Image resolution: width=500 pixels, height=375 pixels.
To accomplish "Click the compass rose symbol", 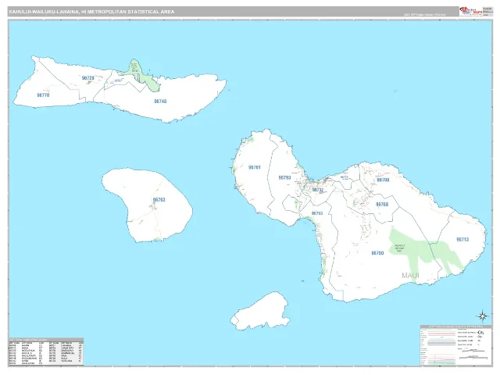I will [x=483, y=316].
